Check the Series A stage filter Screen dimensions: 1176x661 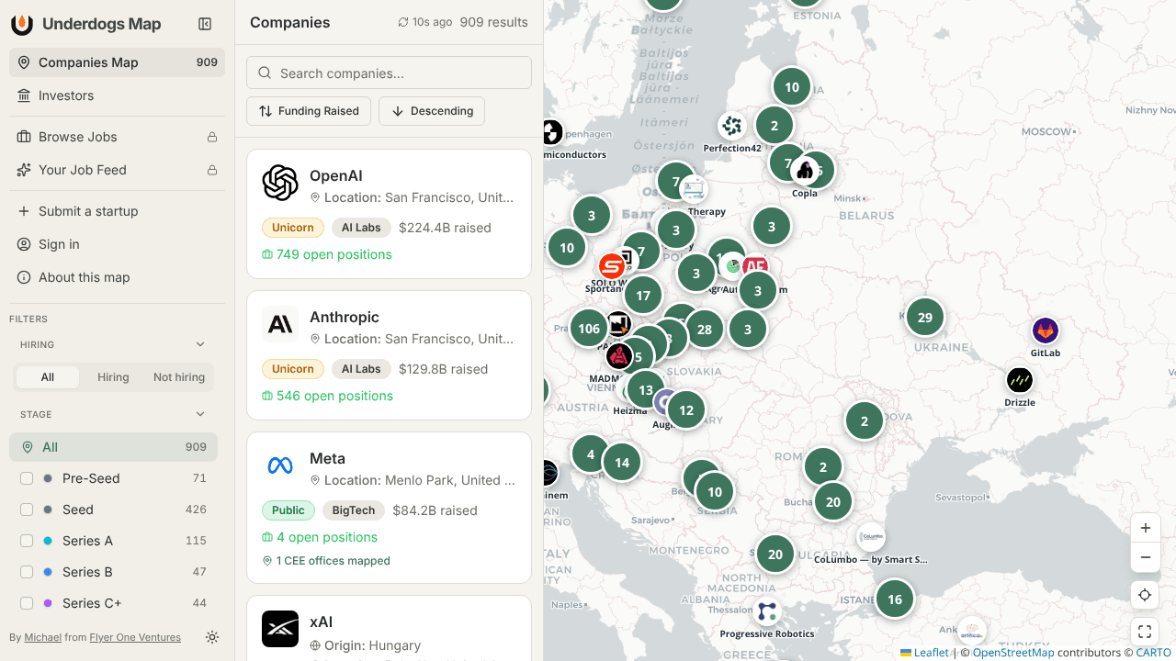point(27,541)
